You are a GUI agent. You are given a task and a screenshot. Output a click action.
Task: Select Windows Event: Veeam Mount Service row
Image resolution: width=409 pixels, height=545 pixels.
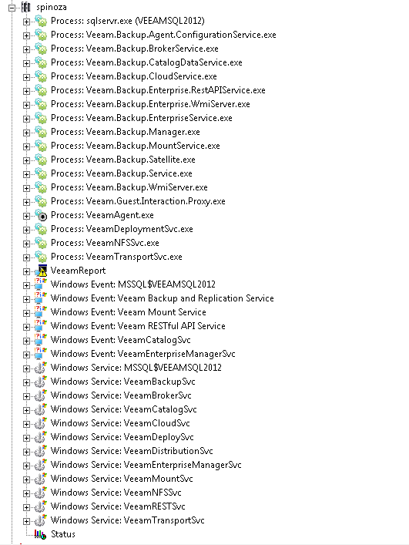pos(129,312)
